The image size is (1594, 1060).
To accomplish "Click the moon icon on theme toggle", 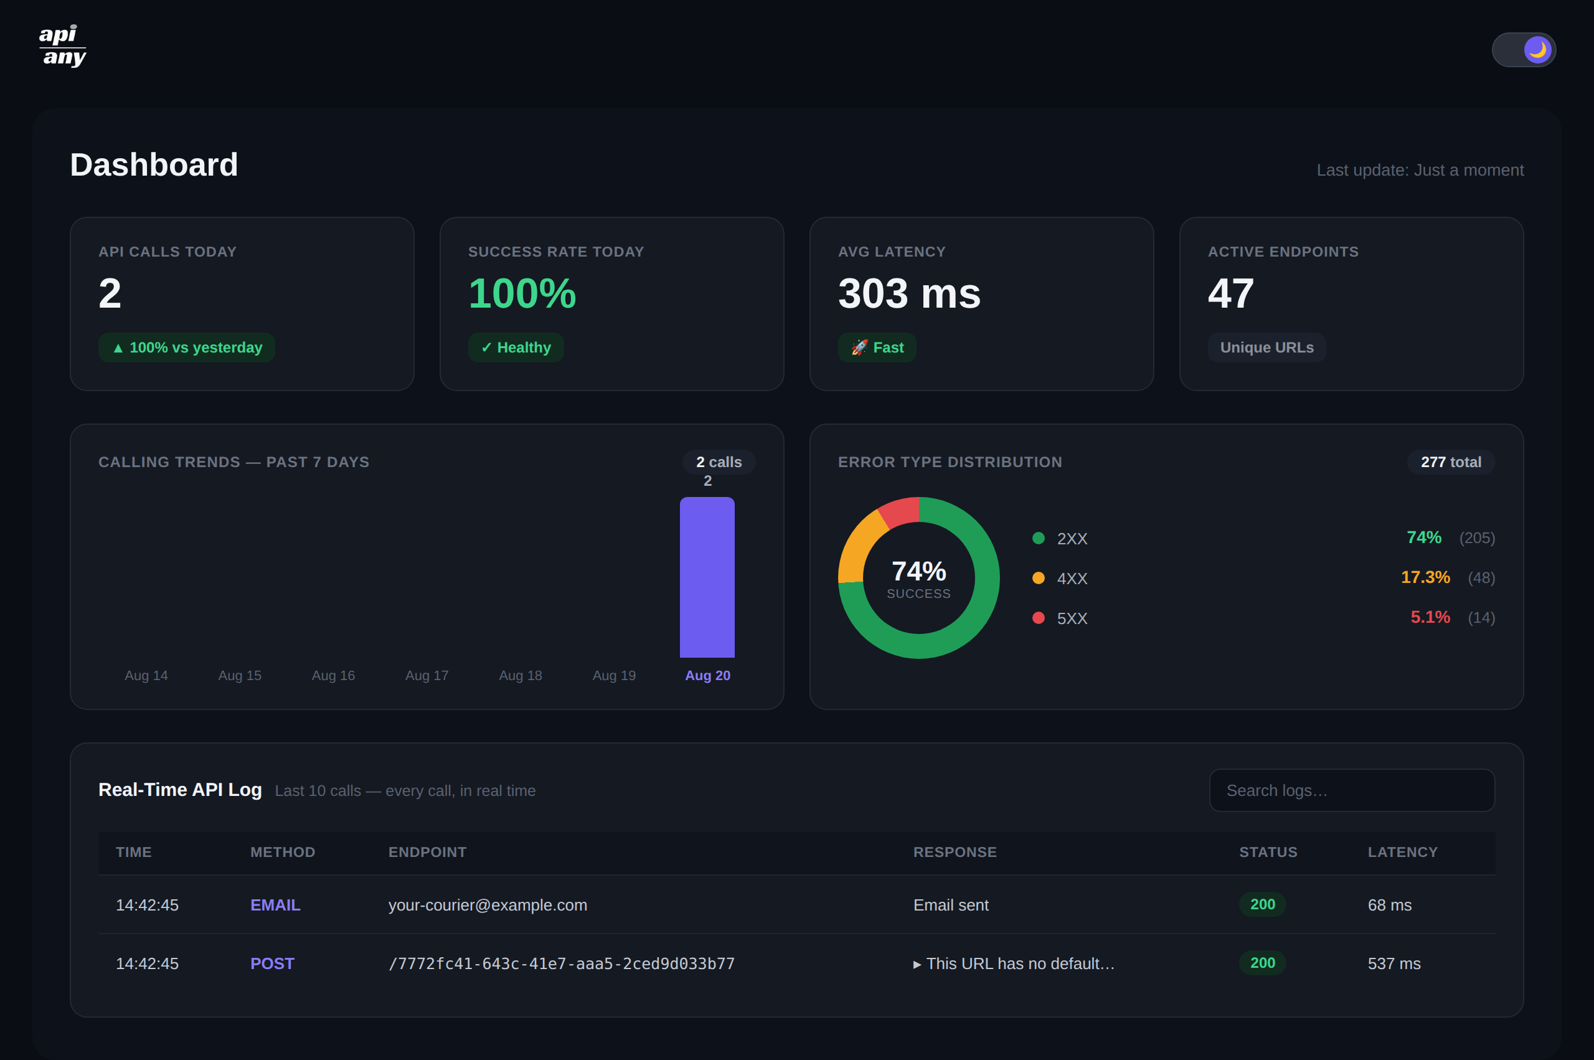I will (1537, 50).
